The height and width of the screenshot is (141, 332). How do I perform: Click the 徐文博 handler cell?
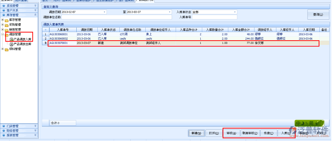(x=265, y=43)
